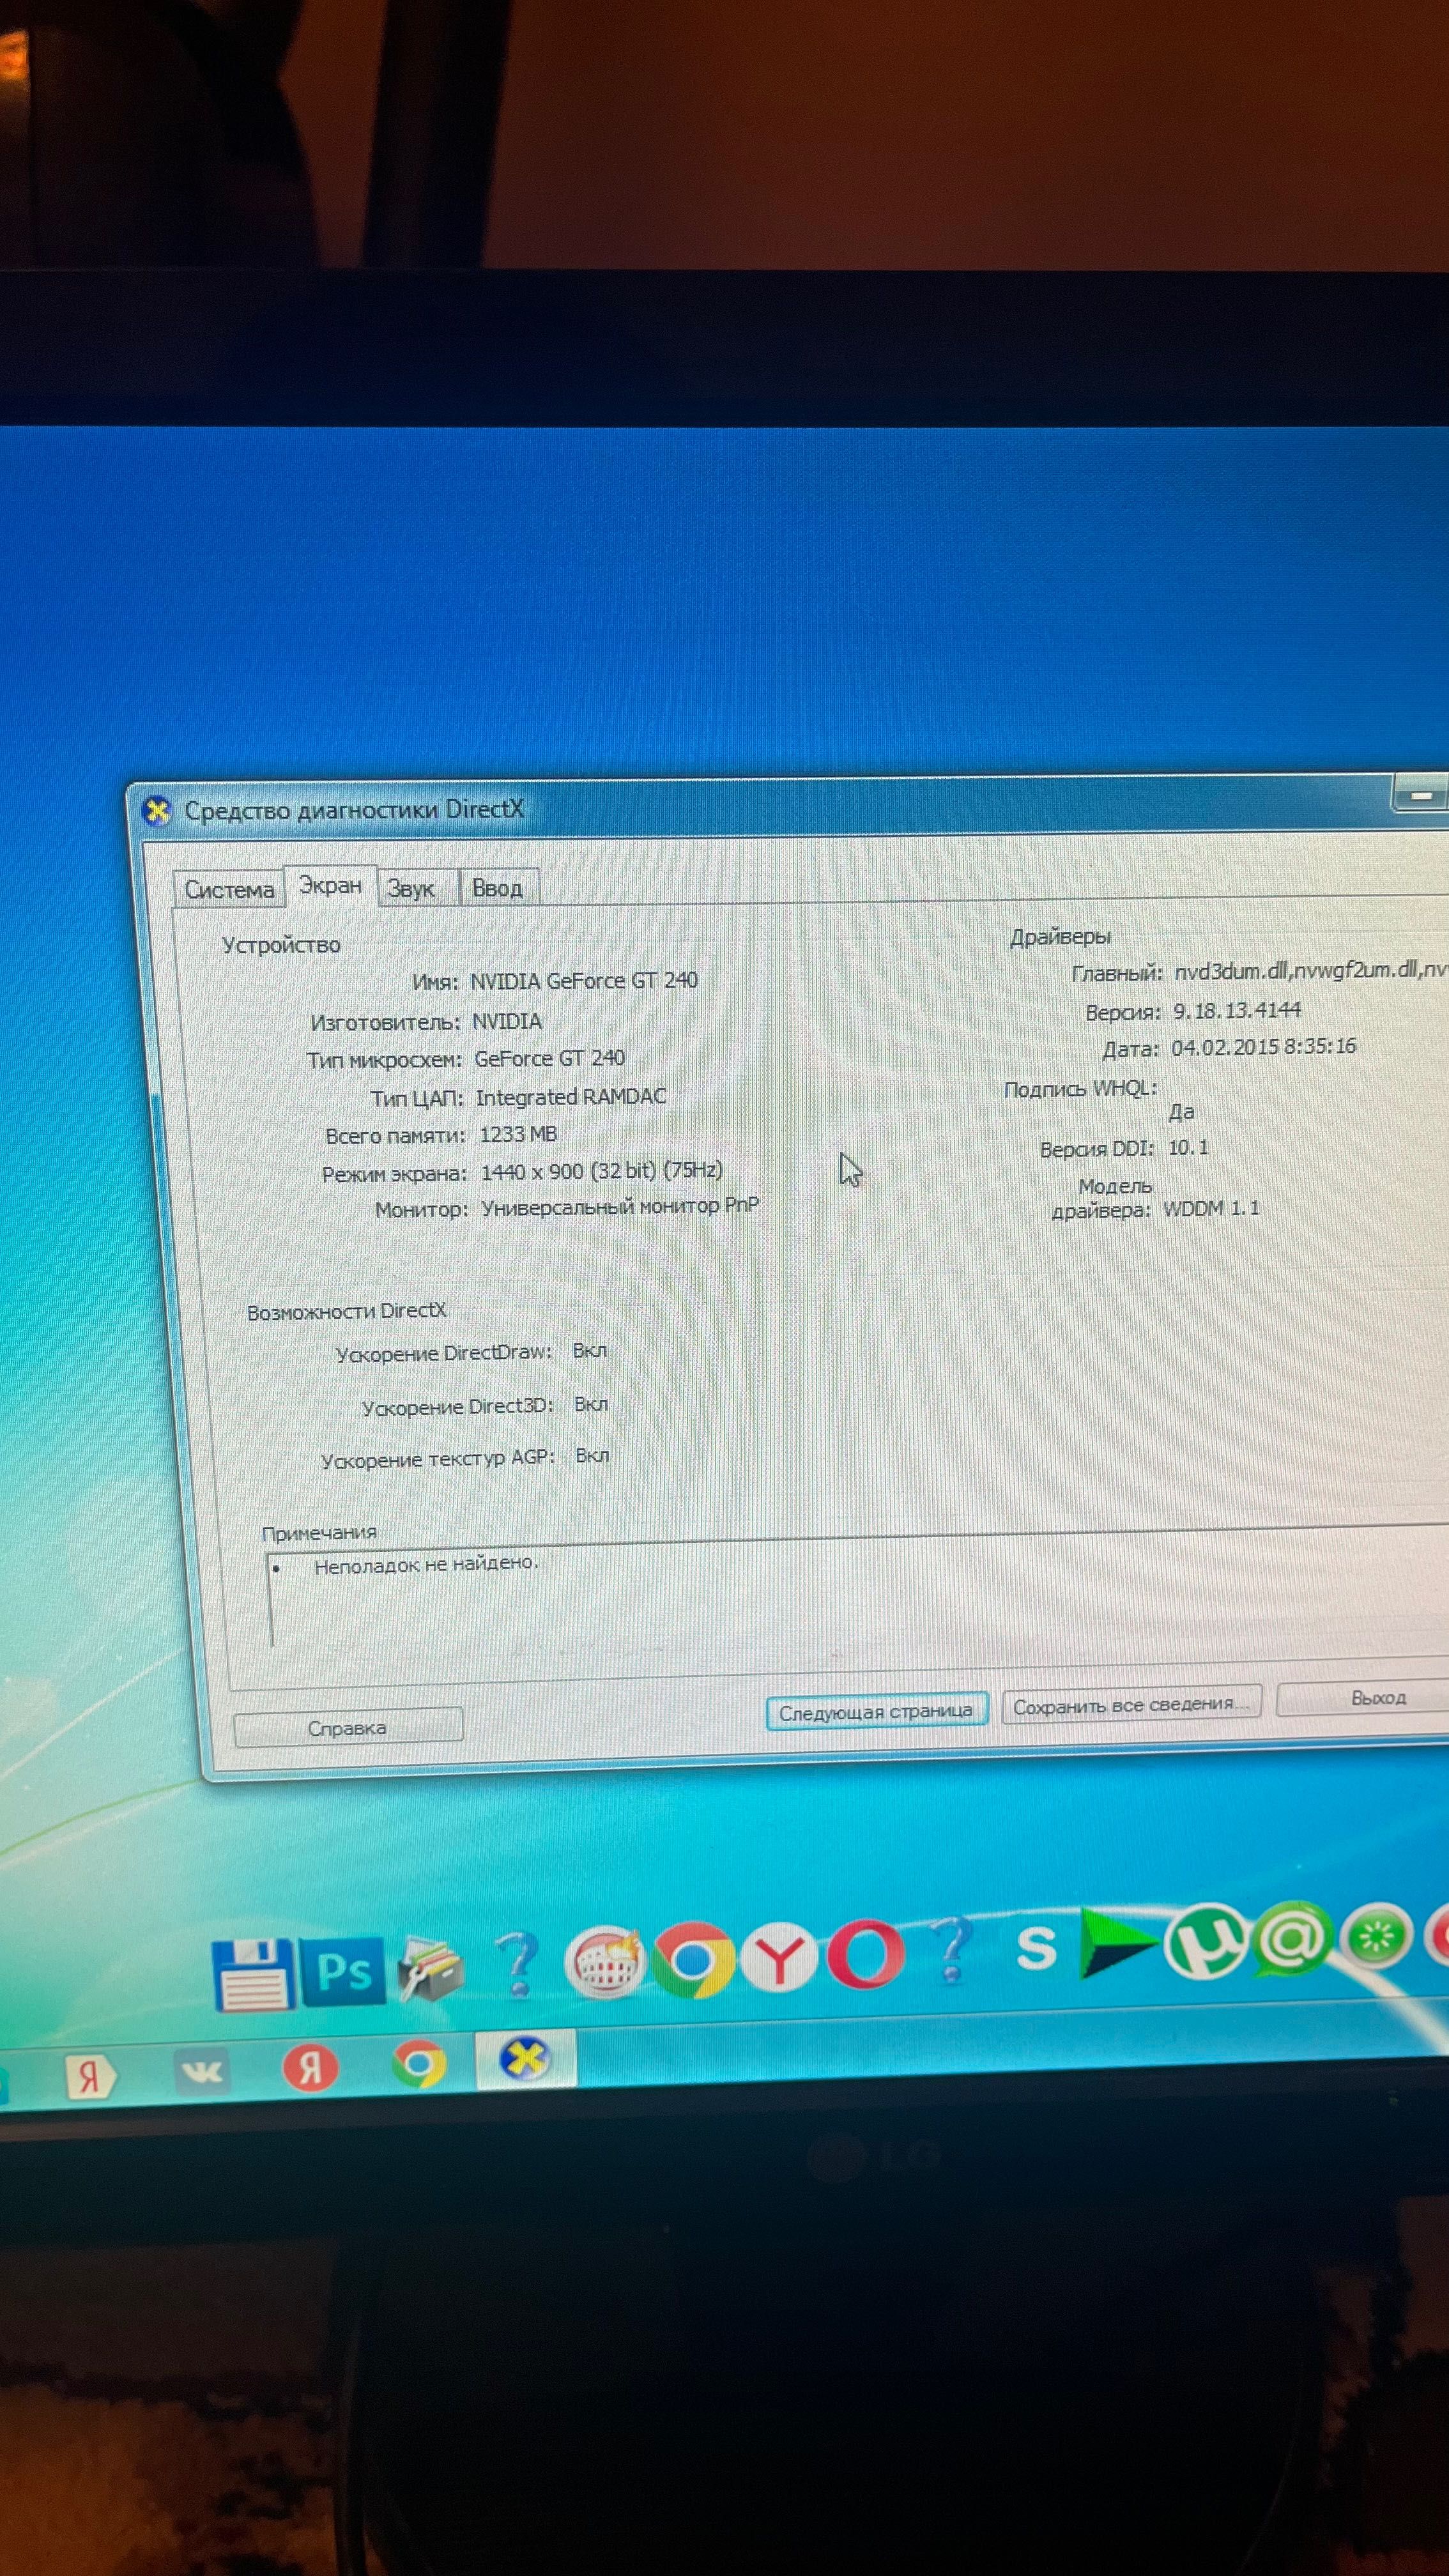The width and height of the screenshot is (1449, 2576).
Task: Open Chrome pinned on the taskbar
Action: [x=419, y=2064]
